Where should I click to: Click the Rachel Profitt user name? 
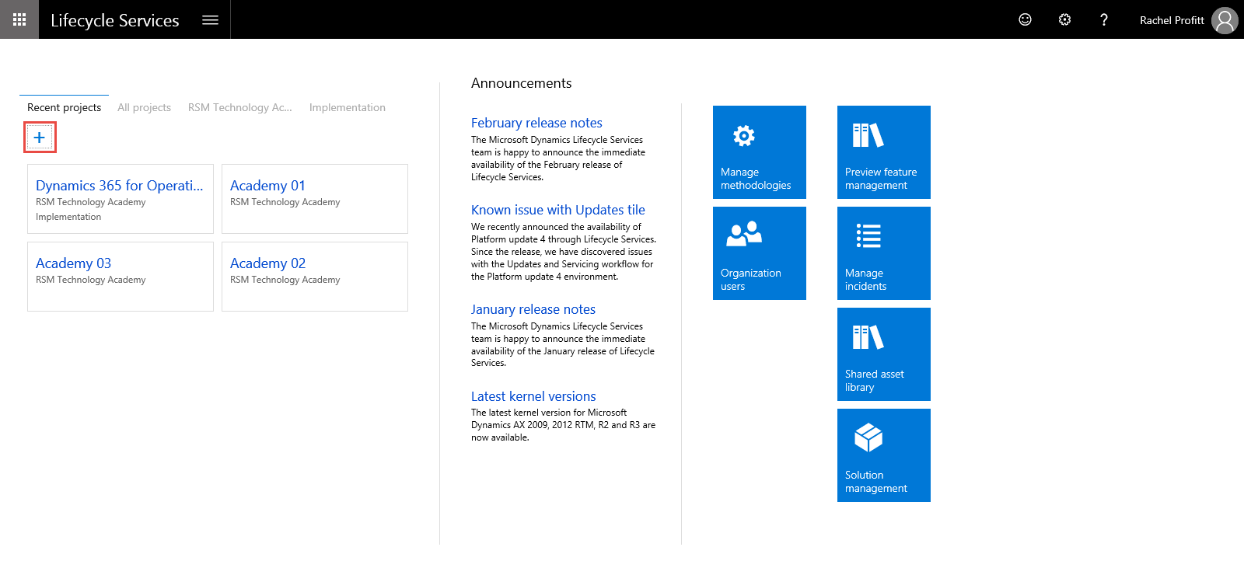1172,20
